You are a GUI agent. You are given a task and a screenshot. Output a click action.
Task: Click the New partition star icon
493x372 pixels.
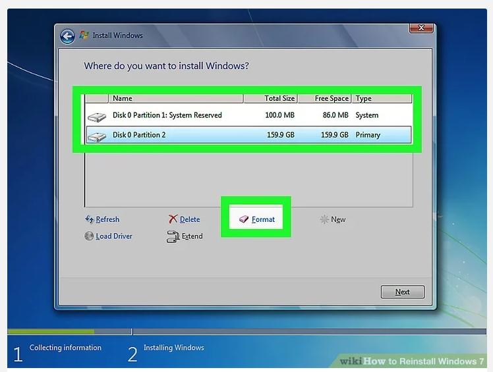324,219
